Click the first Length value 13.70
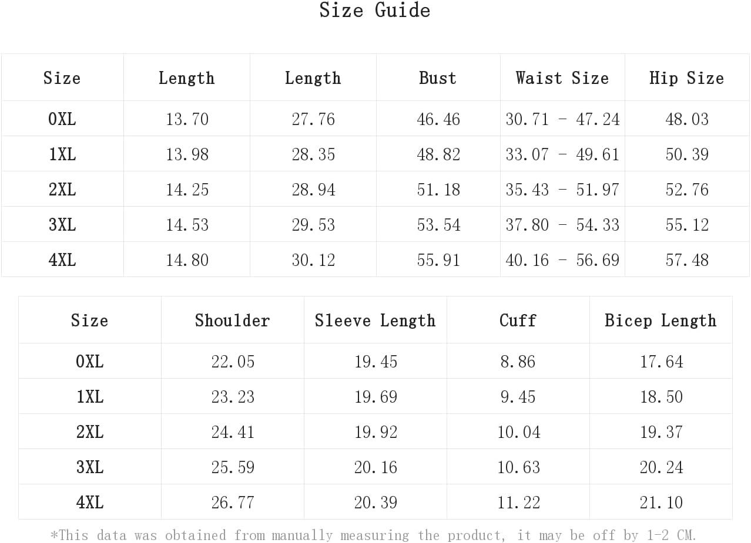 pos(187,119)
